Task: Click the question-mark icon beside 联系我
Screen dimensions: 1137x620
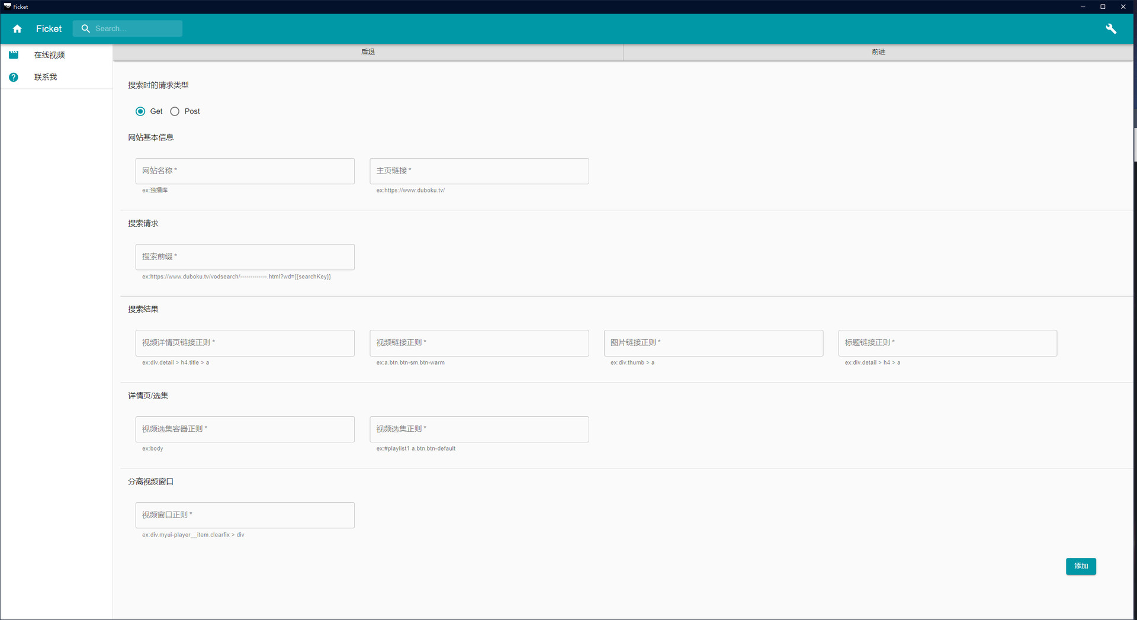Action: (13, 77)
